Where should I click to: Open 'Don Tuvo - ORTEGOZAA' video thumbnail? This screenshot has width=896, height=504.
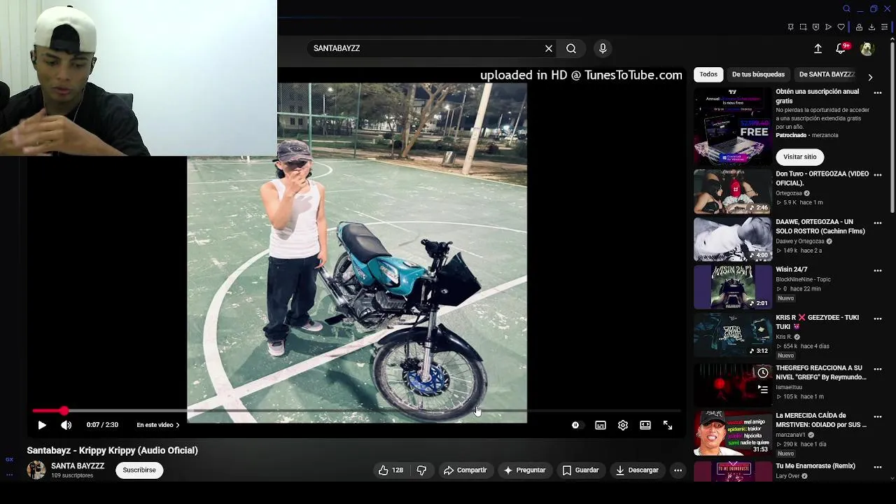[732, 192]
